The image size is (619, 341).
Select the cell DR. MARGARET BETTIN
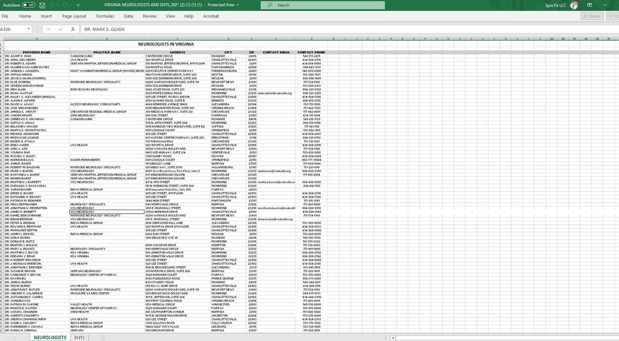point(37,230)
